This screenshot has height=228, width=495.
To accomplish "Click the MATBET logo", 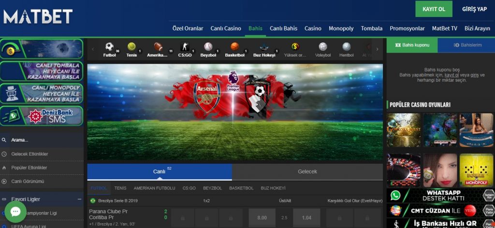I will (38, 16).
